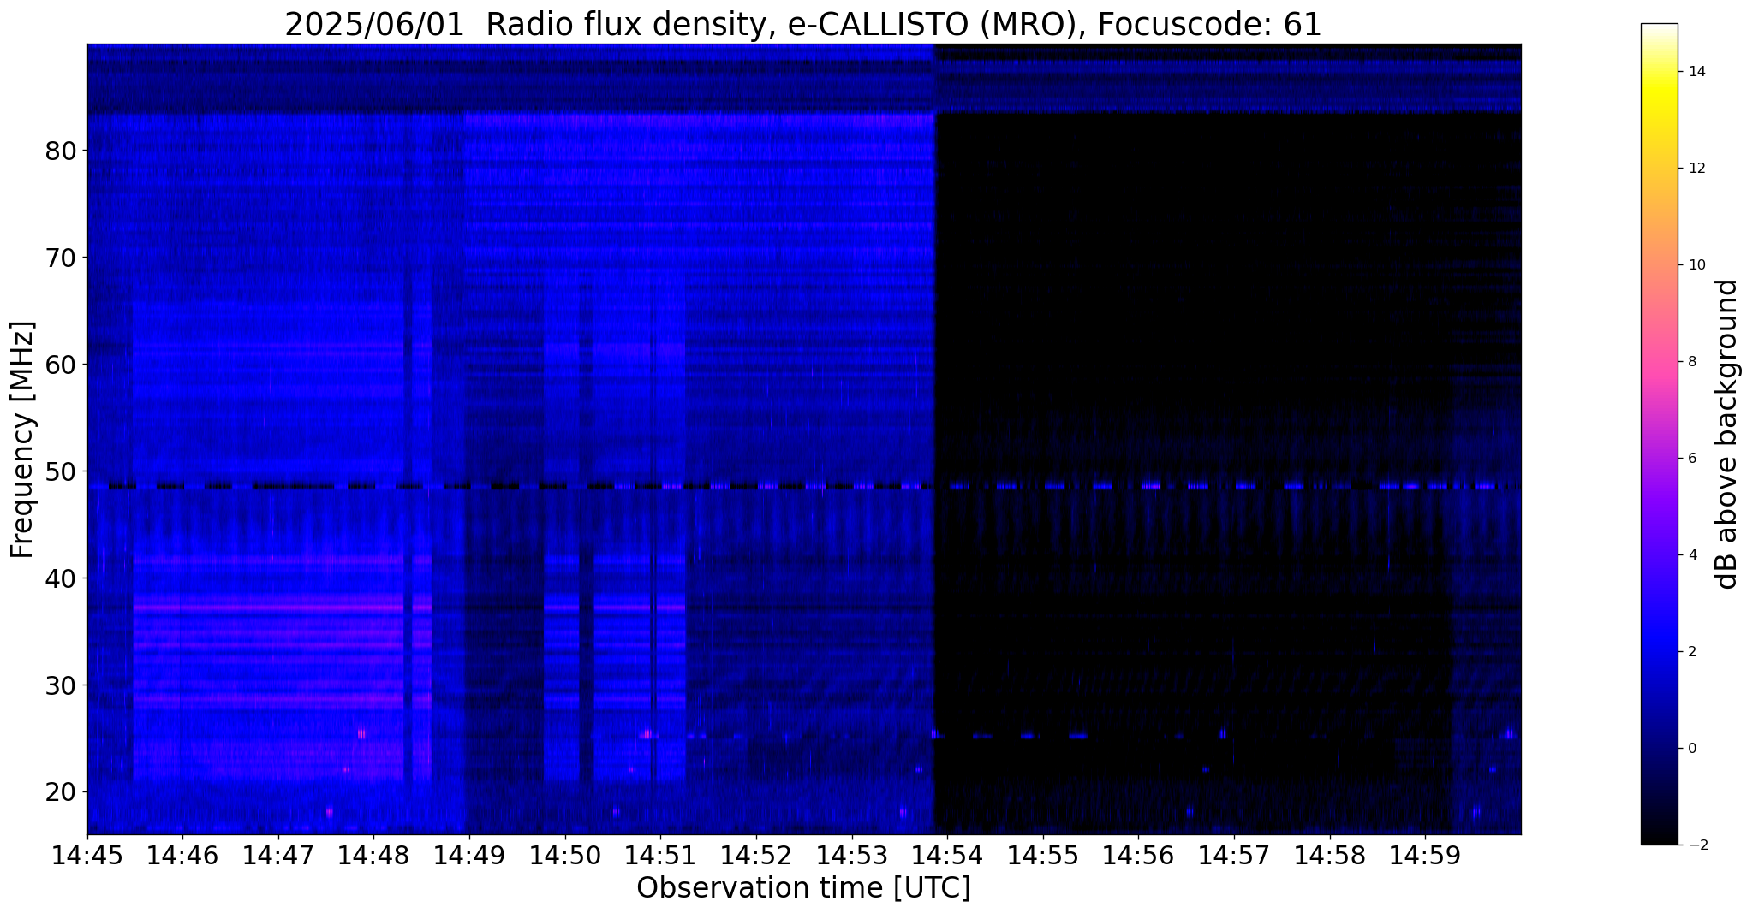1753x913 pixels.
Task: Click the 30 MHz frequency tick label
Action: point(59,685)
